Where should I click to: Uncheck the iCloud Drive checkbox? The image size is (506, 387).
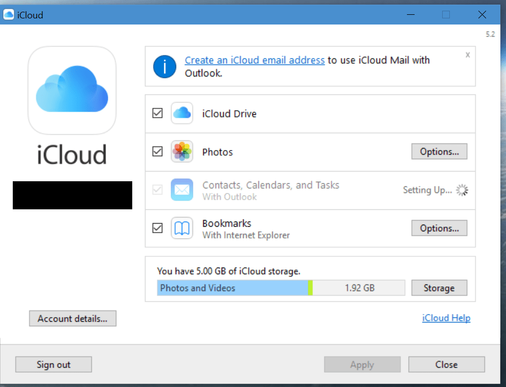157,113
